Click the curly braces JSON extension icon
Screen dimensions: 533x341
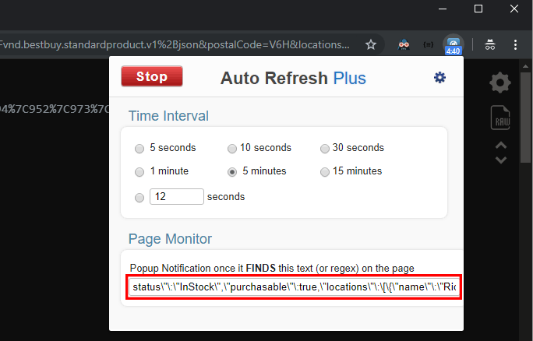point(428,44)
